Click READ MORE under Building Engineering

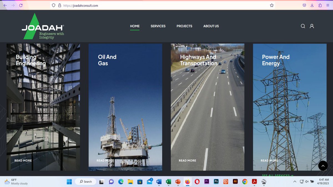pos(23,160)
